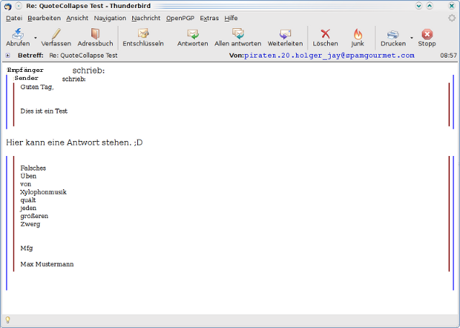Delete the message with Löschen

(x=325, y=34)
